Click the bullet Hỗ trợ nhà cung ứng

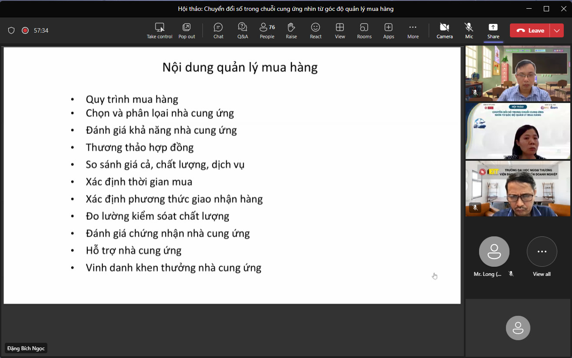133,250
